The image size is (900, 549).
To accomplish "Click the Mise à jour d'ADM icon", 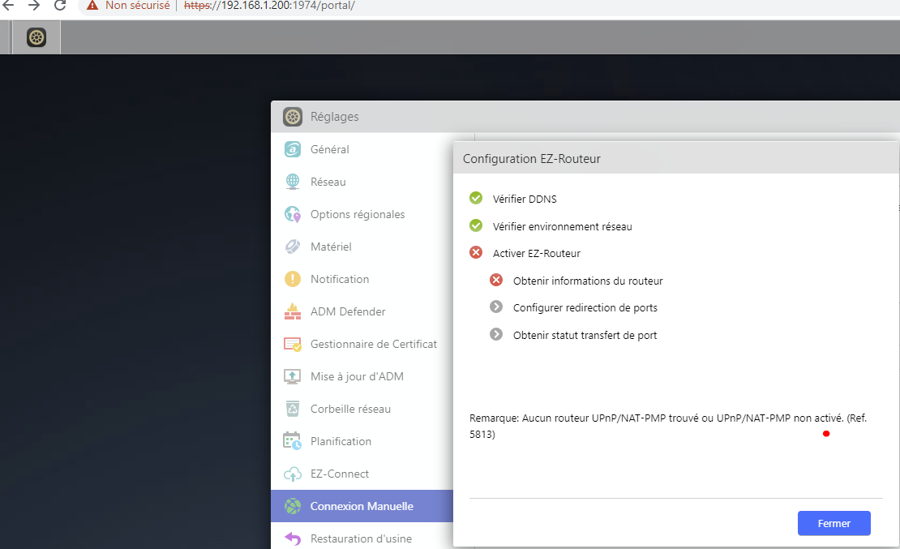I will pos(293,376).
